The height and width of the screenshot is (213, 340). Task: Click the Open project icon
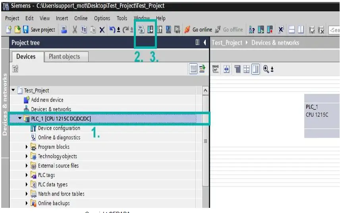17,29
